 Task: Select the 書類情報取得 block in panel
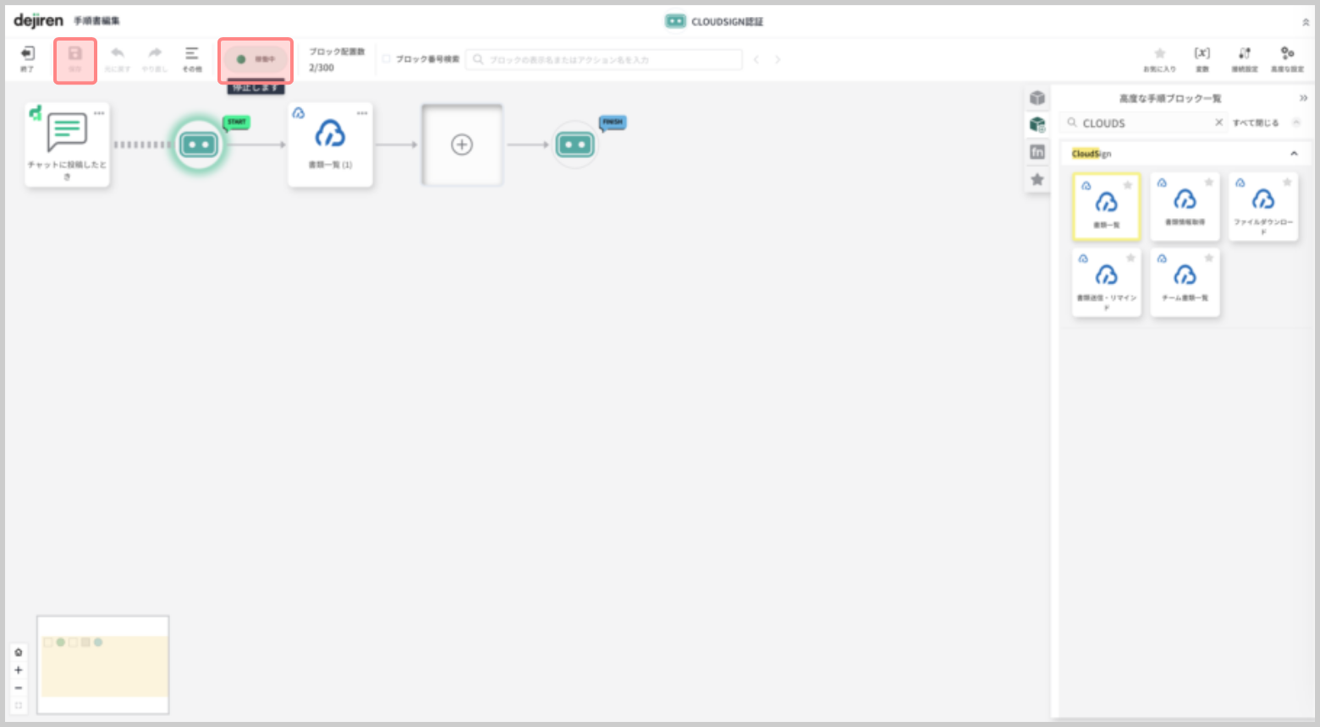pyautogui.click(x=1185, y=207)
